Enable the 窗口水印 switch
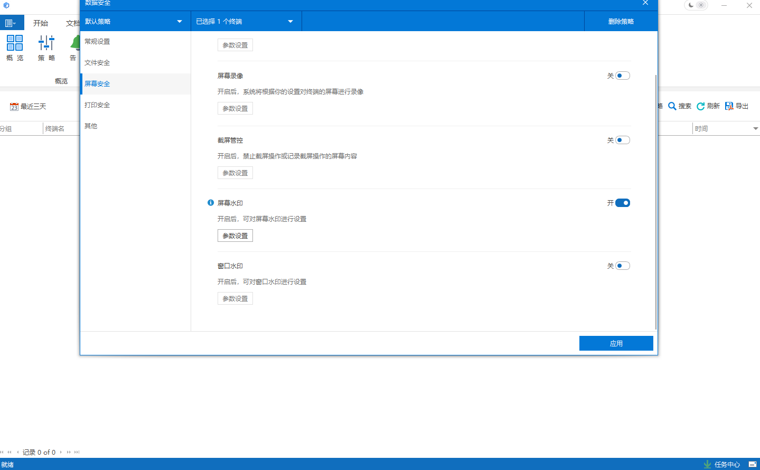Viewport: 760px width, 470px height. tap(623, 266)
